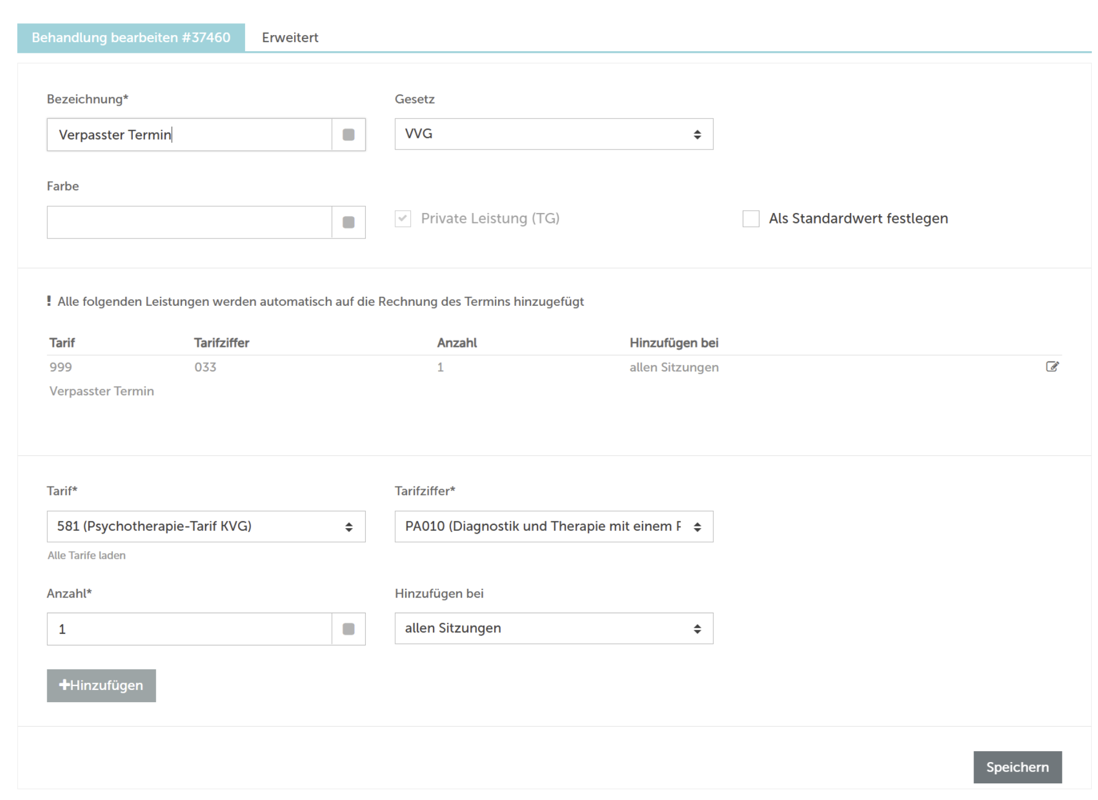Focus the Anzahl input field
This screenshot has width=1098, height=800.
(x=189, y=629)
